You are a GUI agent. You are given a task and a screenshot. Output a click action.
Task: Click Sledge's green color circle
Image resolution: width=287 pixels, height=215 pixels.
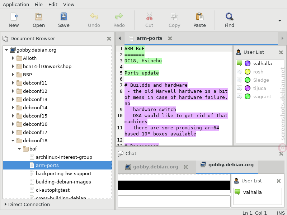248,80
